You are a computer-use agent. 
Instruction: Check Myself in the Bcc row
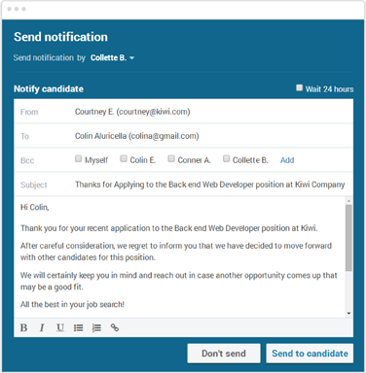coord(78,158)
